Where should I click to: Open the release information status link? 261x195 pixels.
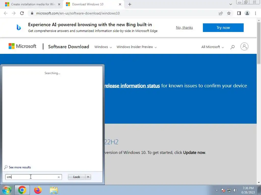coord(132,86)
